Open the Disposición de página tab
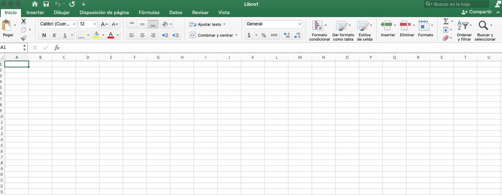The width and height of the screenshot is (502, 195). (104, 12)
